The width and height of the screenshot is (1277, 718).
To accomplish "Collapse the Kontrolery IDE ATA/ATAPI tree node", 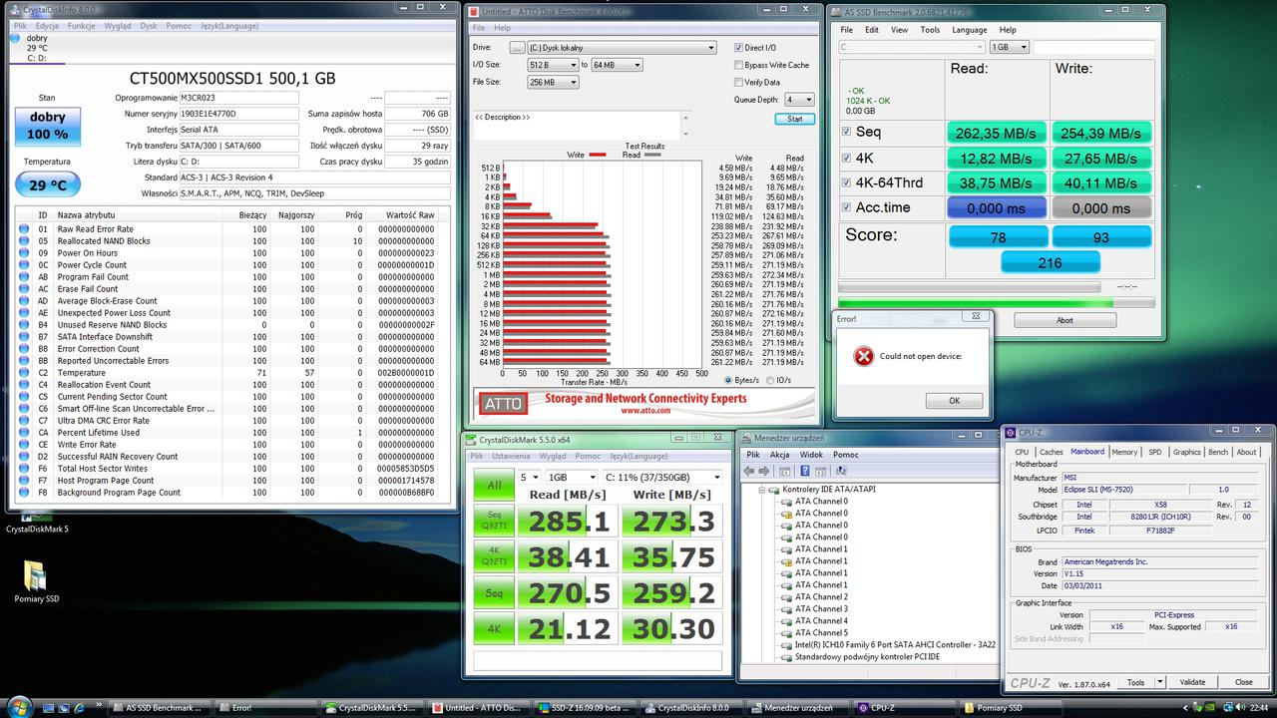I will tap(762, 490).
